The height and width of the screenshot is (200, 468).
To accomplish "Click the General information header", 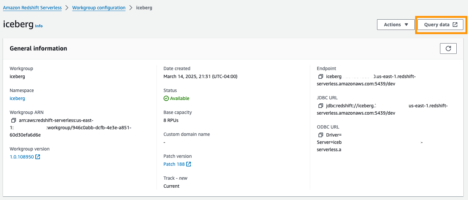I will tap(38, 49).
